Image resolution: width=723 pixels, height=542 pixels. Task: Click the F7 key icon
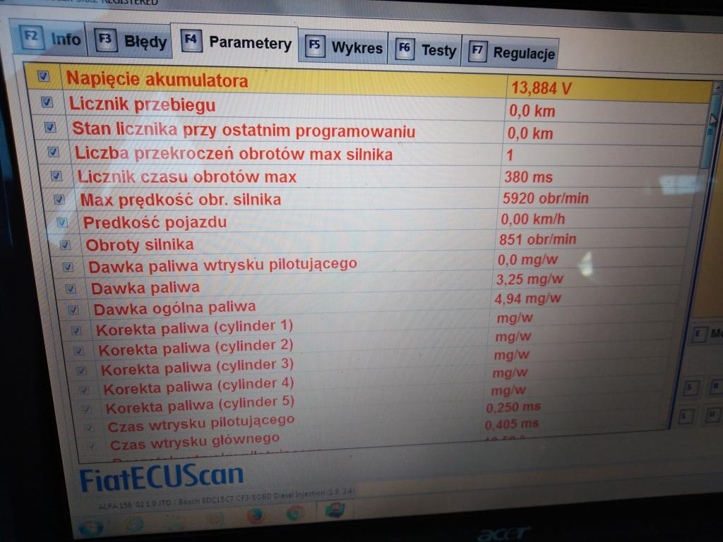pos(477,51)
